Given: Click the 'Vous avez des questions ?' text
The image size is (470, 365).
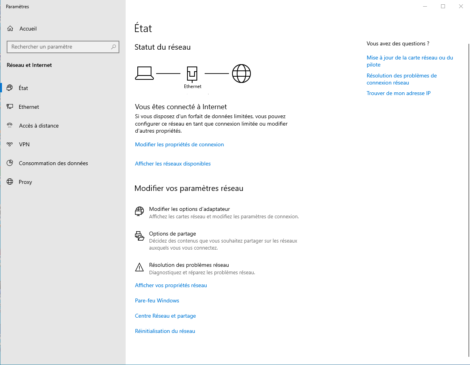Looking at the screenshot, I should tap(398, 43).
